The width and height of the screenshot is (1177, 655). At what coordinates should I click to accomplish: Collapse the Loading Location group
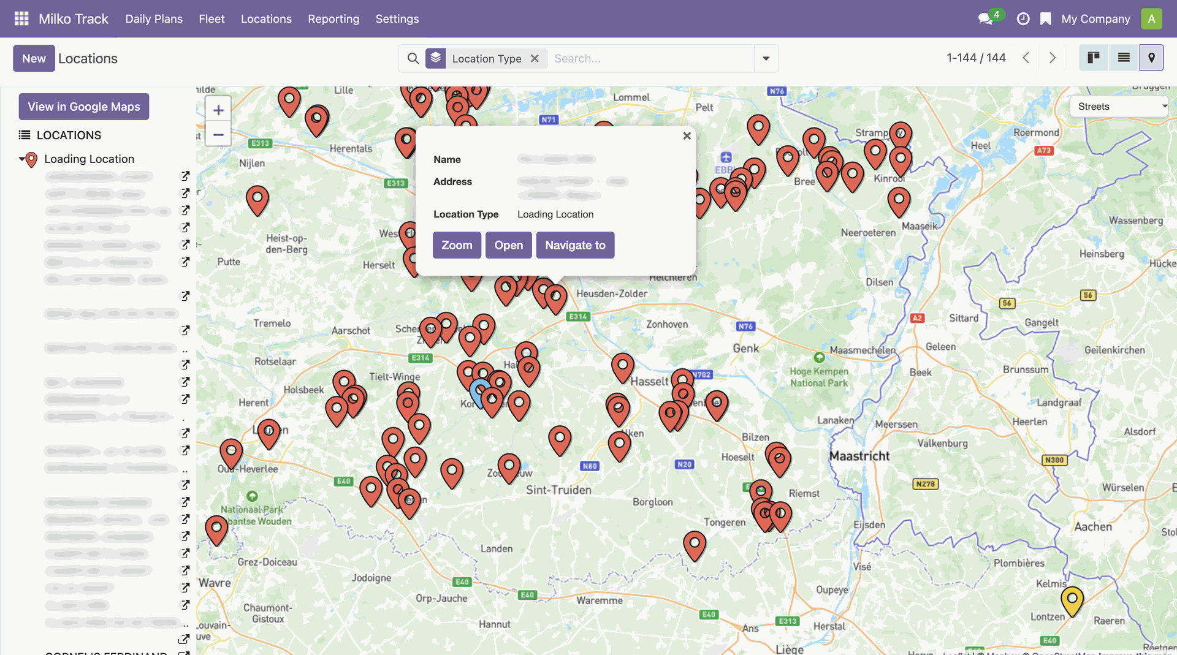coord(23,159)
